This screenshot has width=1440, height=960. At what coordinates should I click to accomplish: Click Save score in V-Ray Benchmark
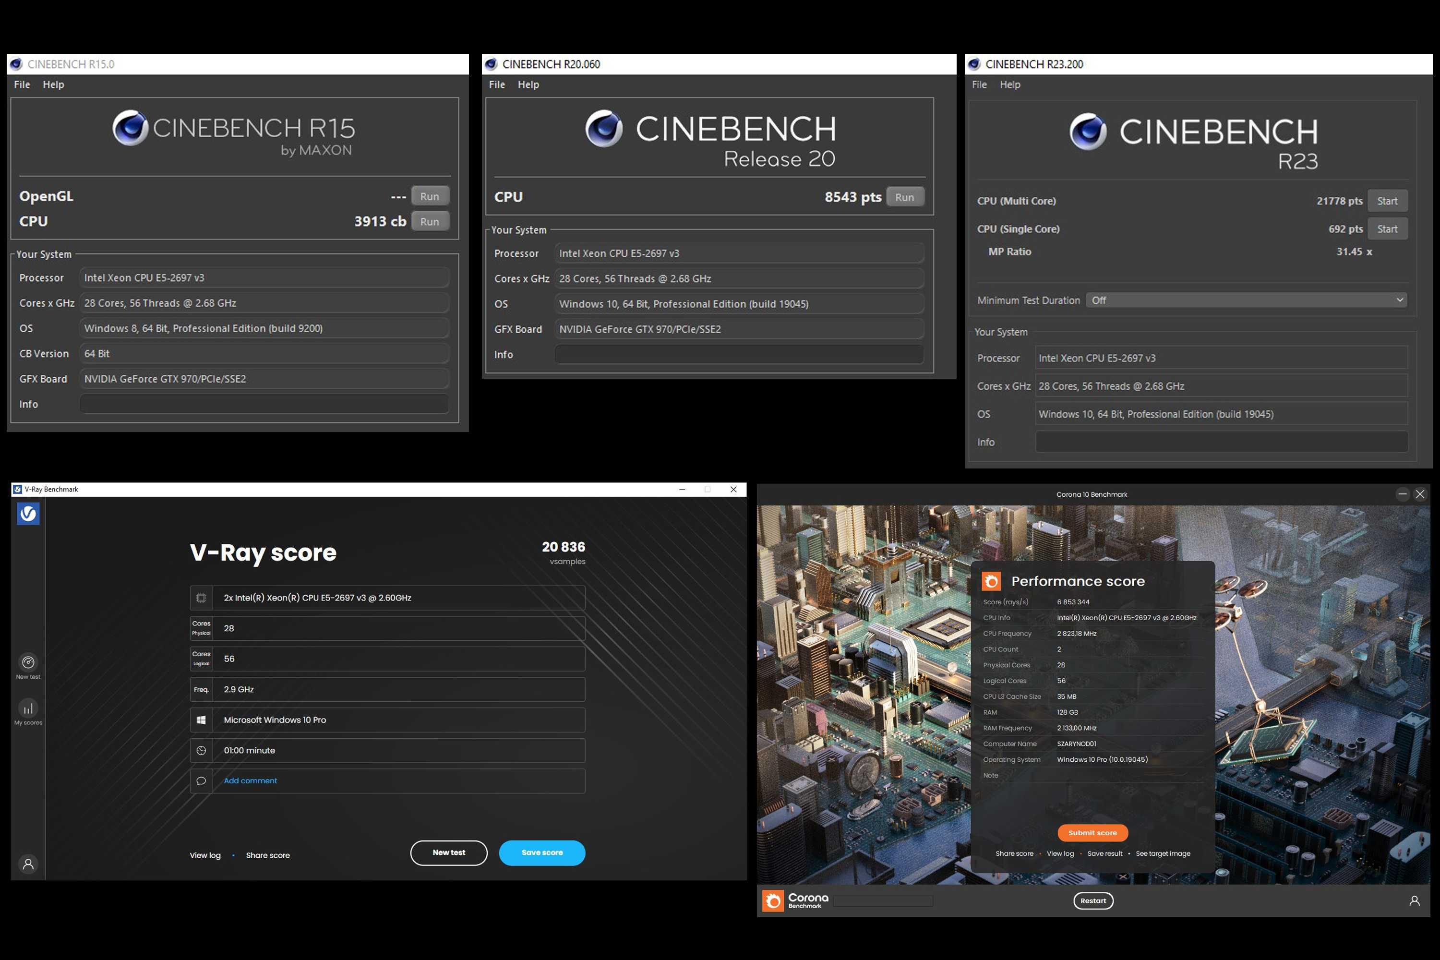click(542, 852)
